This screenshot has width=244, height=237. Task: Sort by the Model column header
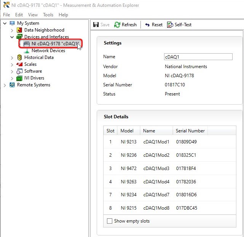click(129, 130)
